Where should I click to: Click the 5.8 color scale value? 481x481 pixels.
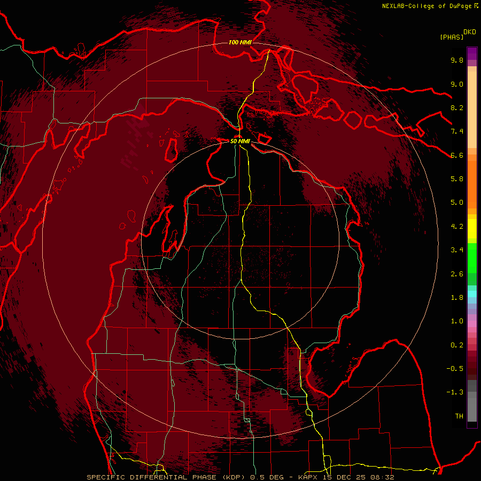coord(457,179)
